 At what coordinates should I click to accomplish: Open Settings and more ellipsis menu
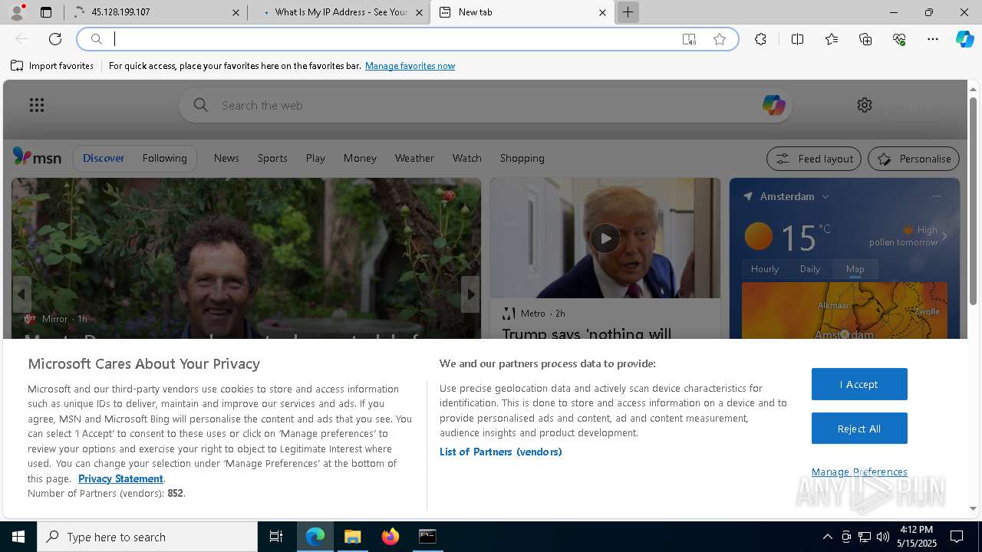(x=933, y=39)
